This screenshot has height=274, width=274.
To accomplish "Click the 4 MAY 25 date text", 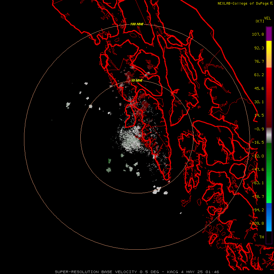I will tap(192, 272).
